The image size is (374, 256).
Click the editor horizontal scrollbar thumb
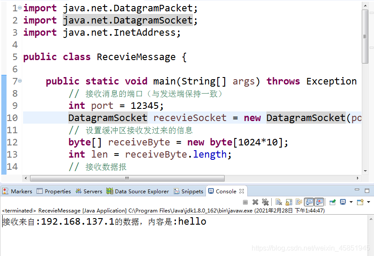click(x=127, y=178)
